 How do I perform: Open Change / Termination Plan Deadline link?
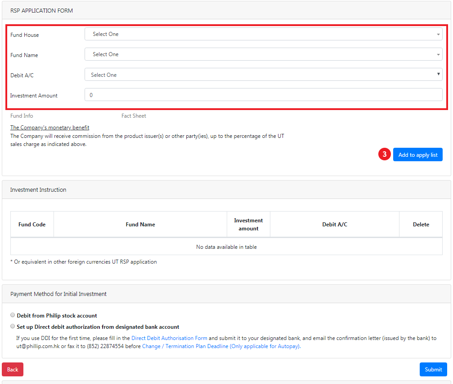click(x=221, y=346)
